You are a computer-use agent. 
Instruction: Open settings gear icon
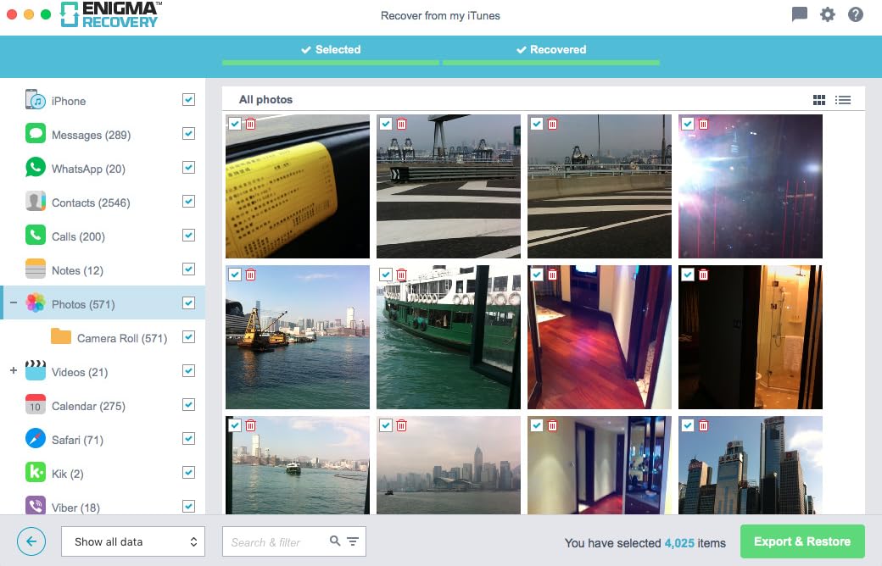(828, 14)
